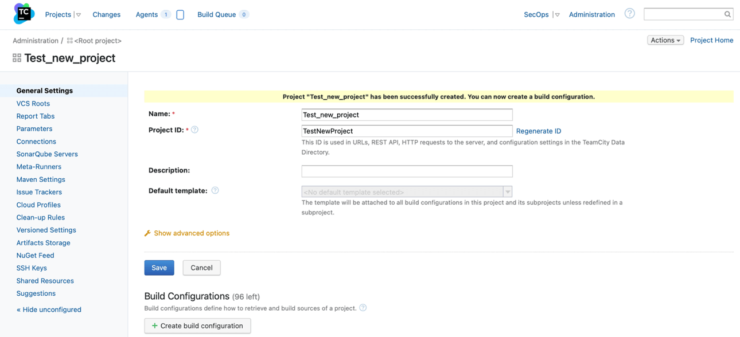Screen dimensions: 740x337
Task: Open Suggestions in sidebar
Action: coord(36,293)
